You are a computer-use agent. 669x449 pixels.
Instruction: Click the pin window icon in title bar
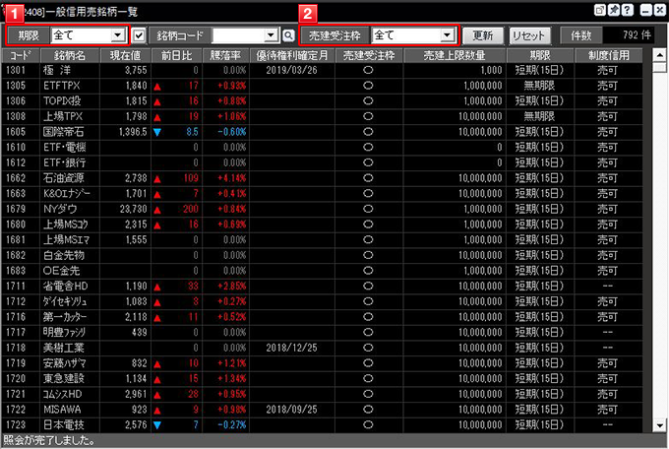pos(614,9)
